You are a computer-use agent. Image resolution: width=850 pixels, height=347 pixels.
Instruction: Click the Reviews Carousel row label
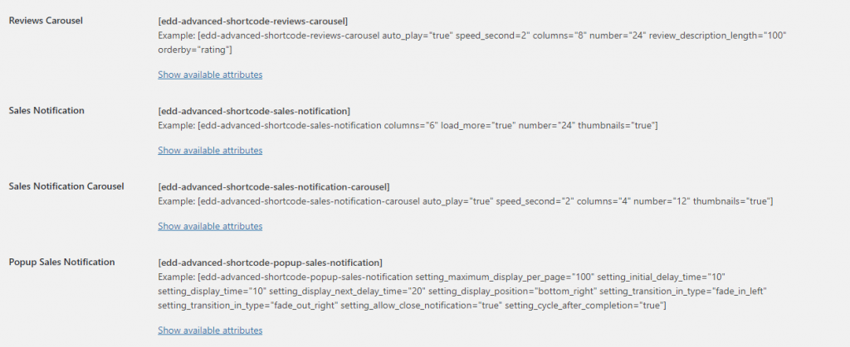(46, 21)
